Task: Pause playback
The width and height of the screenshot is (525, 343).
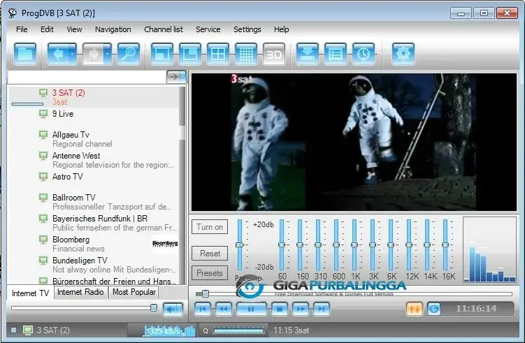Action: pyautogui.click(x=251, y=309)
